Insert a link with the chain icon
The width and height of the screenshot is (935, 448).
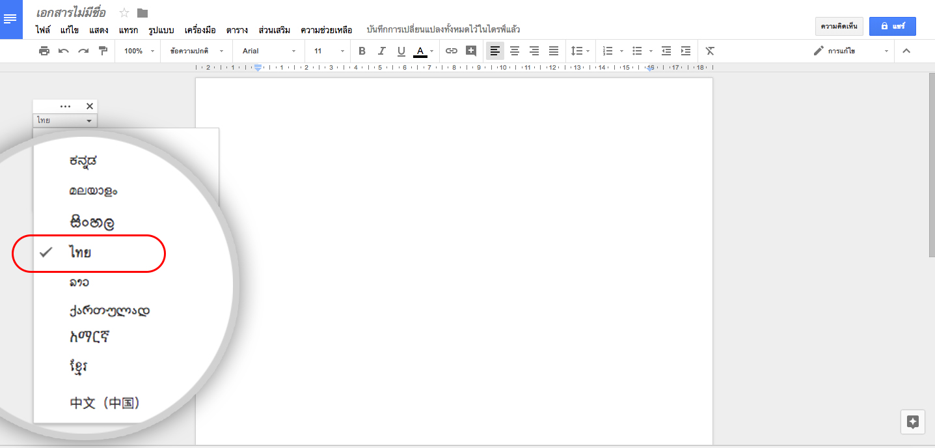click(x=452, y=51)
